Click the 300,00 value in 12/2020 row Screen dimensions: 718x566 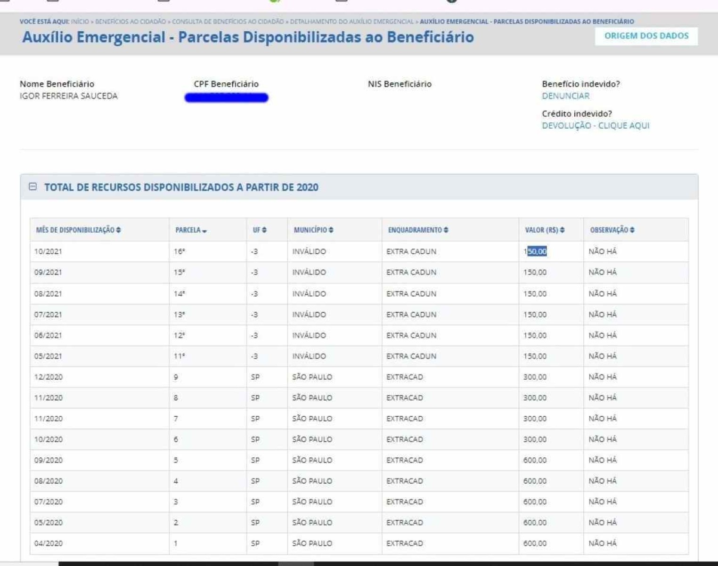(x=535, y=377)
